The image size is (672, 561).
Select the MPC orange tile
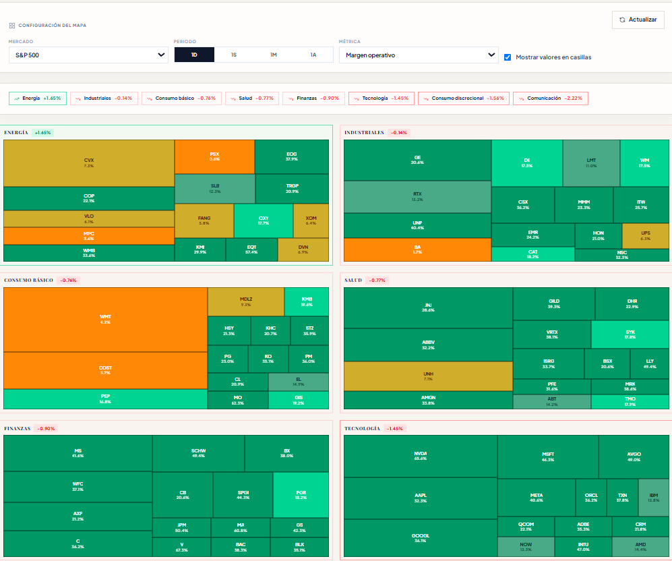[x=89, y=236]
